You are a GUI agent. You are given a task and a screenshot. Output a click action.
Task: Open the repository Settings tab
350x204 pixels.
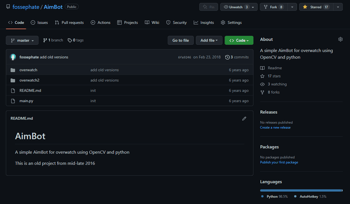click(231, 22)
